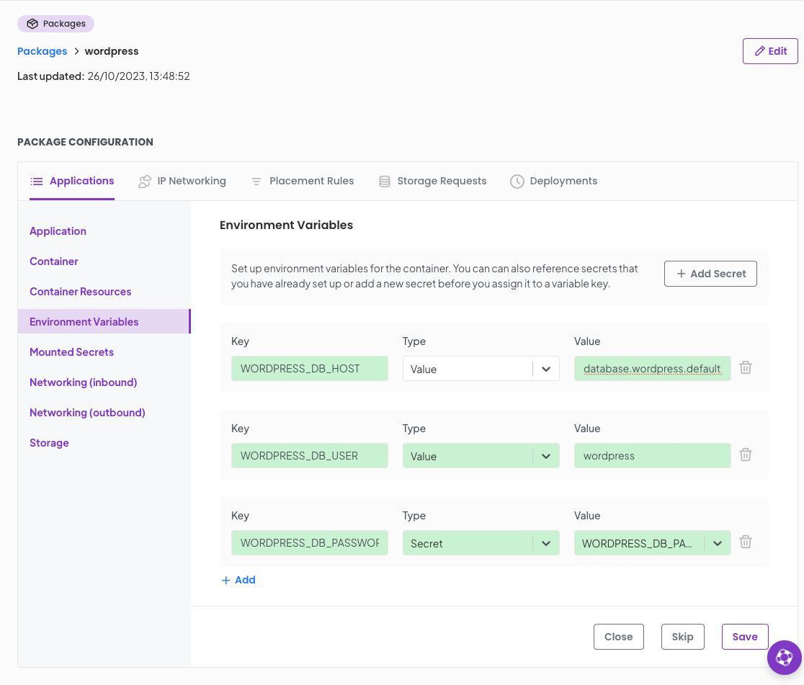The width and height of the screenshot is (804, 685).
Task: Open the floating help widget icon
Action: coord(784,658)
